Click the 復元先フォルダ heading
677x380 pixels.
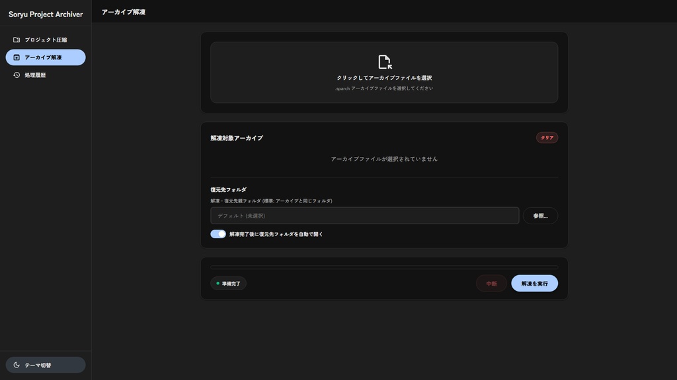(x=228, y=189)
